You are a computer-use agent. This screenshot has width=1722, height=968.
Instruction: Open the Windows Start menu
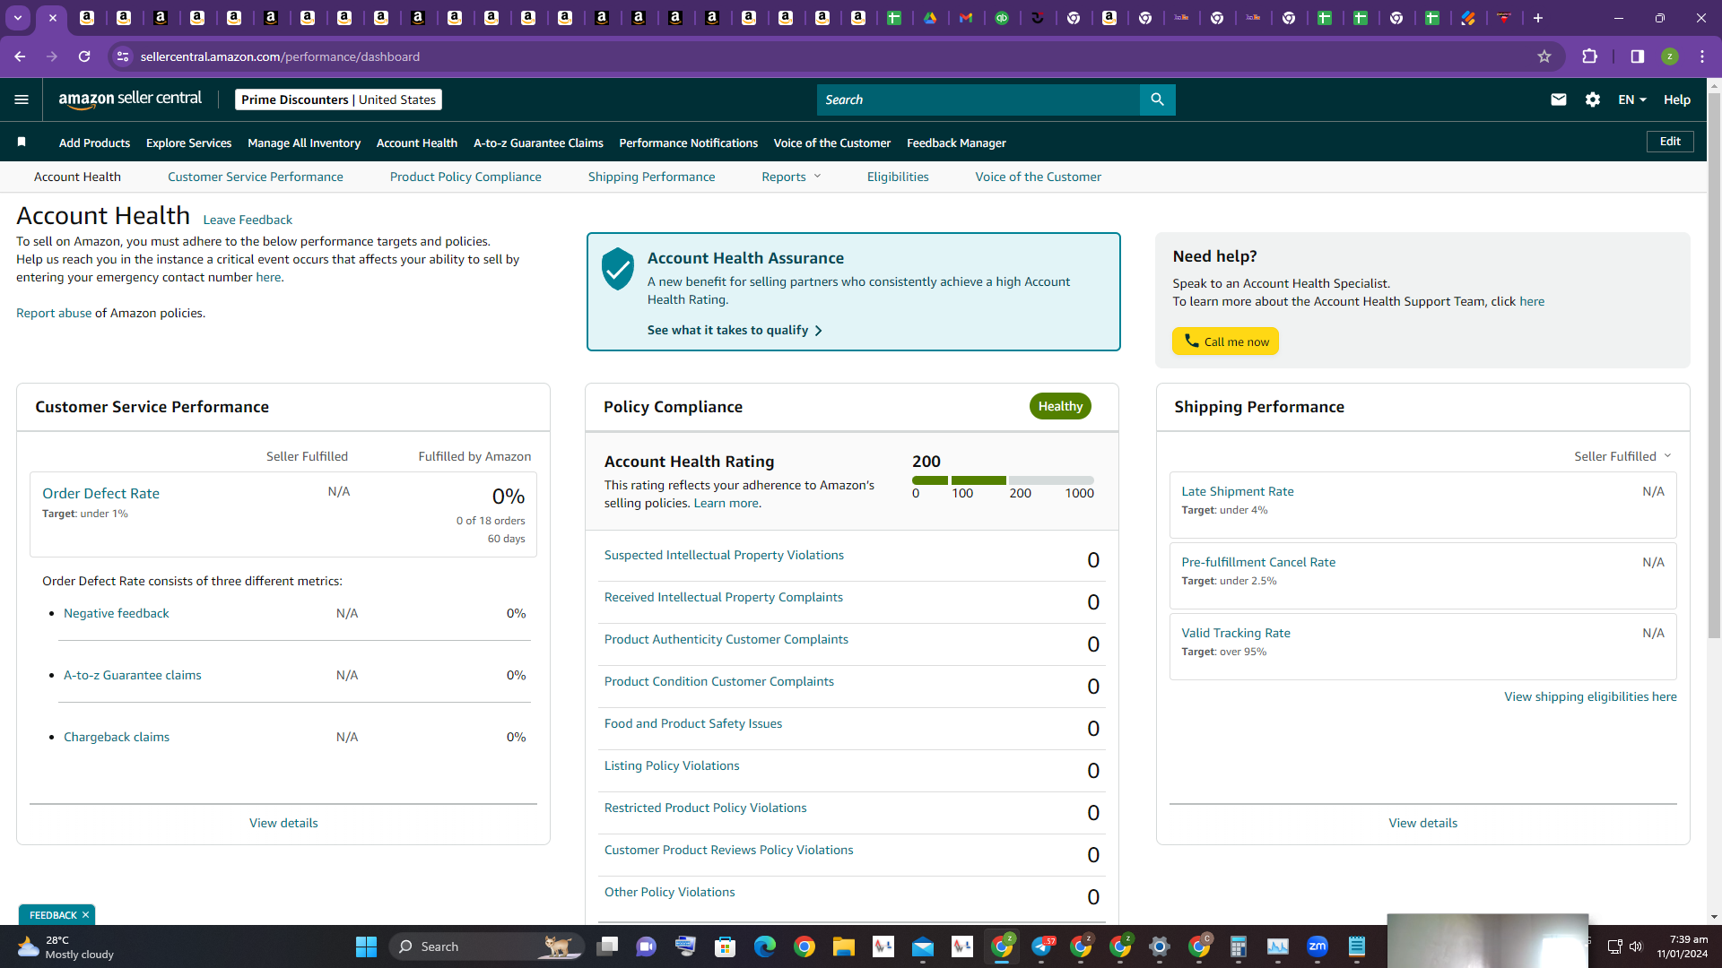(366, 946)
